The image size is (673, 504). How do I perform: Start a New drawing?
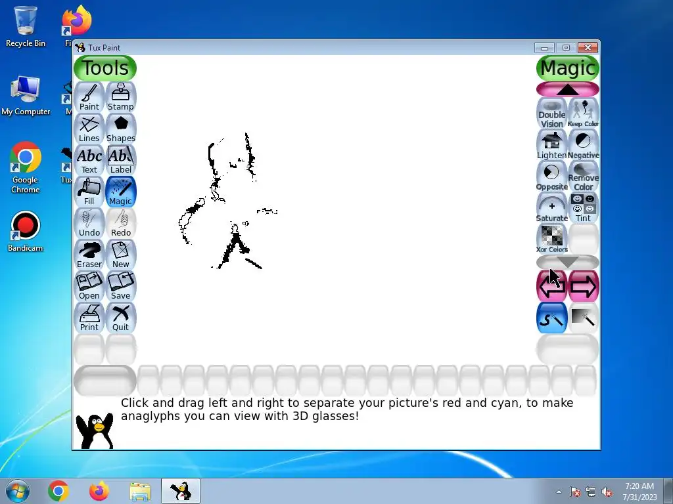click(121, 255)
